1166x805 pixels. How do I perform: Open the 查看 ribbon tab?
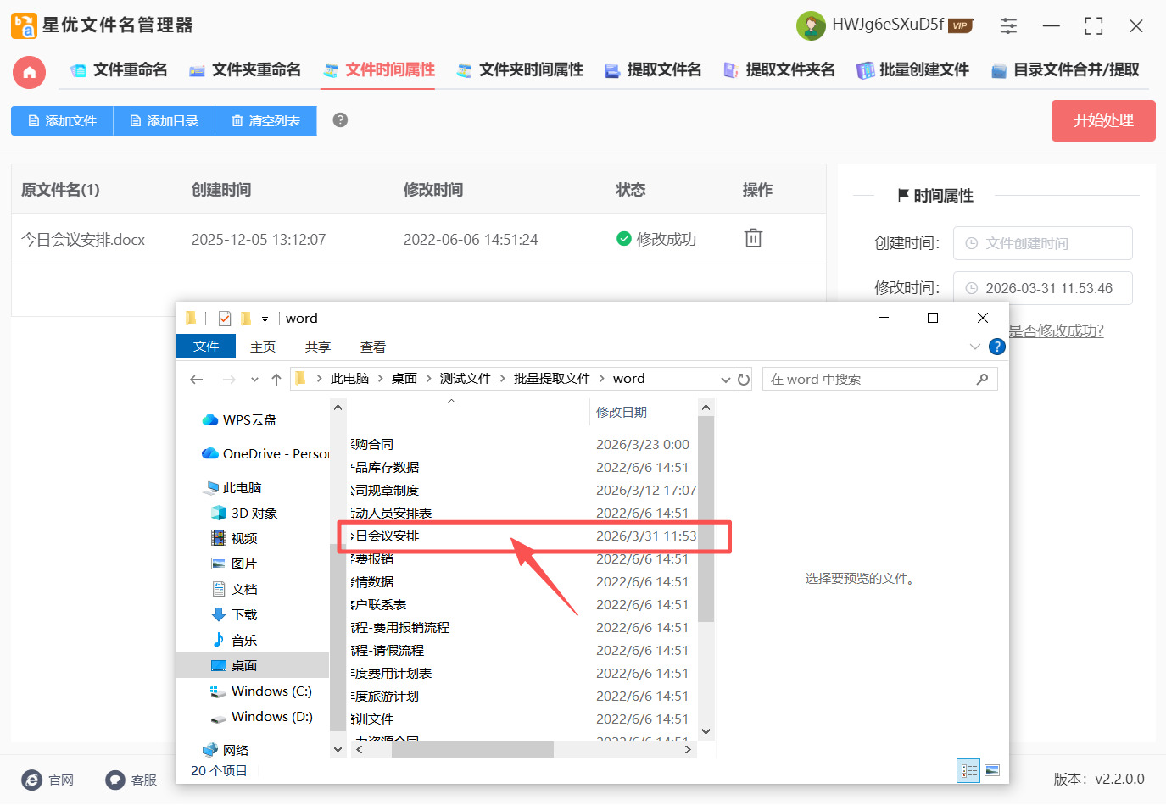click(372, 347)
